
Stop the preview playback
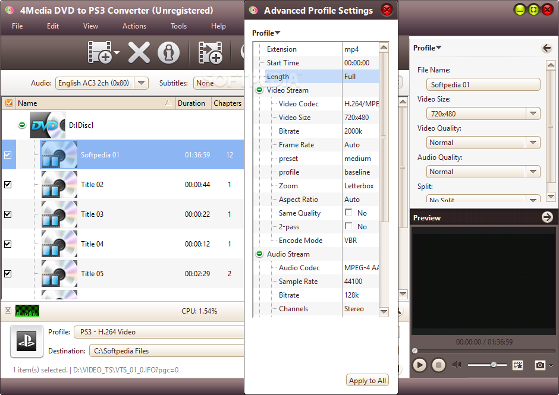(438, 365)
